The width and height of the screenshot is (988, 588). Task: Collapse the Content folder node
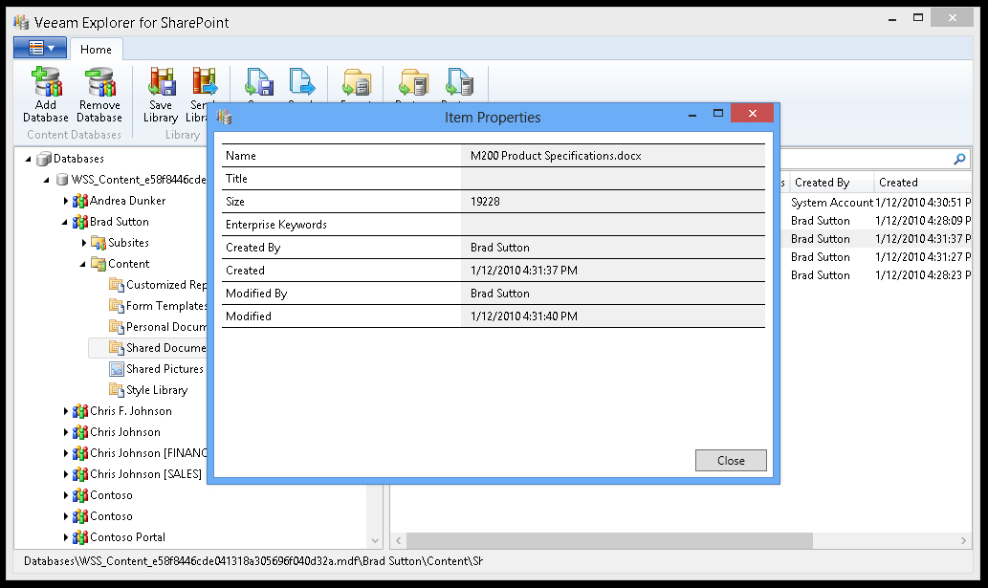tap(82, 265)
